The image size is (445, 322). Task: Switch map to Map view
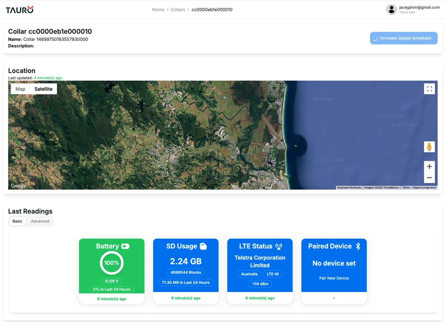tap(20, 89)
